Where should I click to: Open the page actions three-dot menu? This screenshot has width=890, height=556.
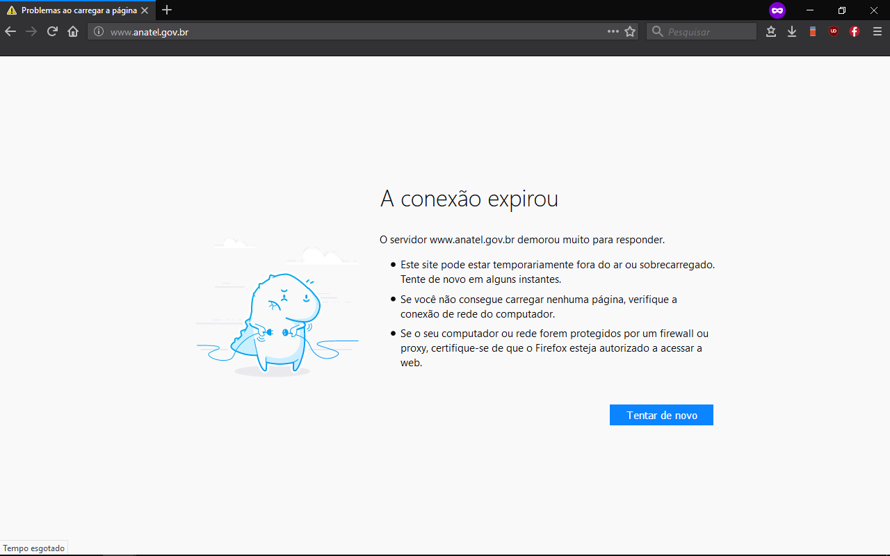(613, 31)
